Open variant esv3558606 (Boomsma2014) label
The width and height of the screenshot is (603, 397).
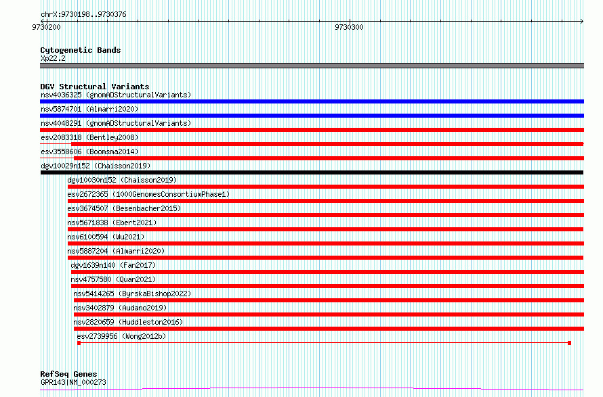click(x=89, y=151)
